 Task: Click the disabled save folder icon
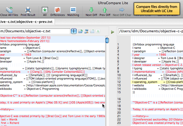click(92, 31)
